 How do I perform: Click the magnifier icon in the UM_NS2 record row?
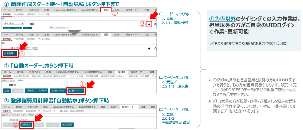pyautogui.click(x=155, y=48)
